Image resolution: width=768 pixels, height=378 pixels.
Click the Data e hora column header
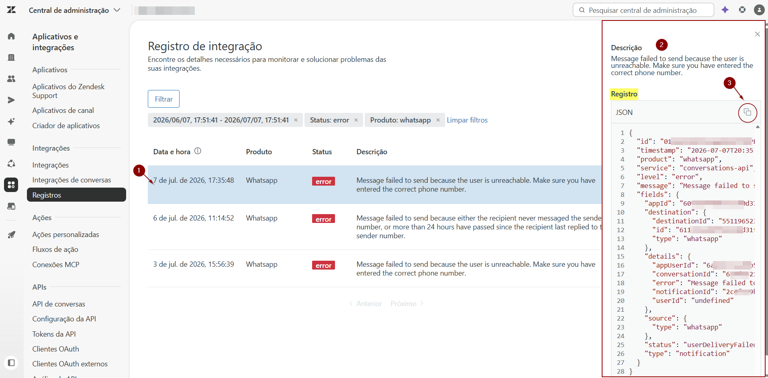click(172, 152)
